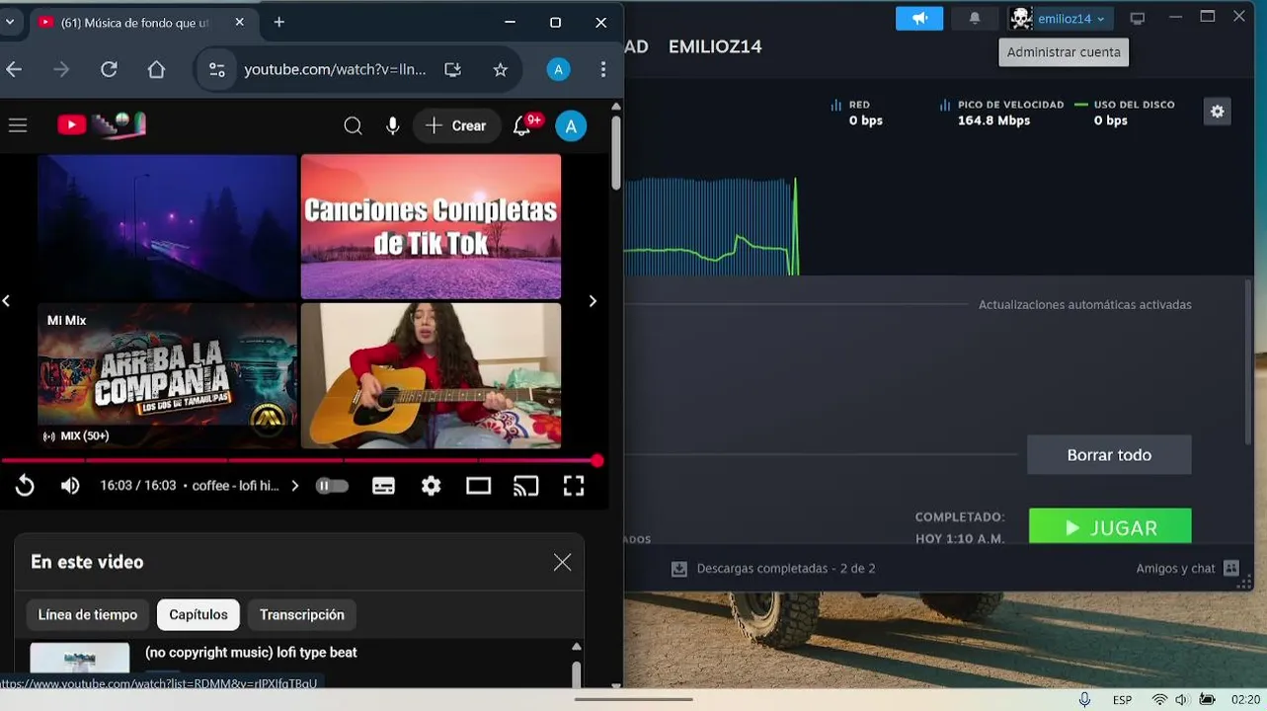The image size is (1267, 711).
Task: Open the 'Arriba la Compañía' Mi Mix thumbnail
Action: (167, 375)
